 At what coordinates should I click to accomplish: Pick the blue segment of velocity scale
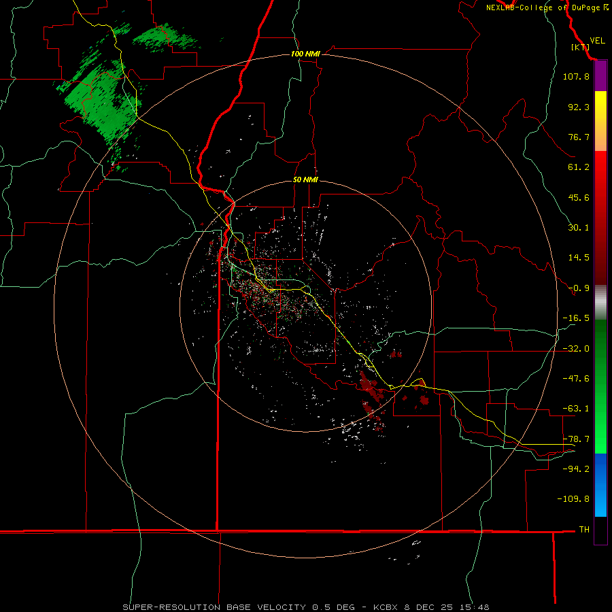click(x=600, y=485)
